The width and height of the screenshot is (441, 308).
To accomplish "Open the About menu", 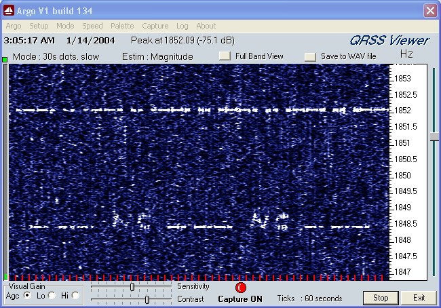I will [206, 26].
